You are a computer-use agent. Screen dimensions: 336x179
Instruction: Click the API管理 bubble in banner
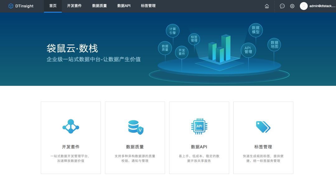[x=248, y=50]
